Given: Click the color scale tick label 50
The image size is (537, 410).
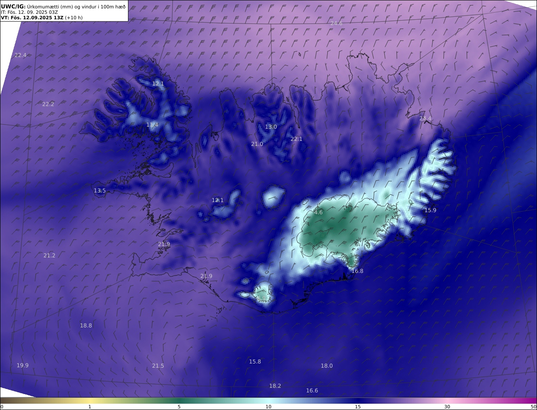Looking at the screenshot, I should pyautogui.click(x=534, y=407).
